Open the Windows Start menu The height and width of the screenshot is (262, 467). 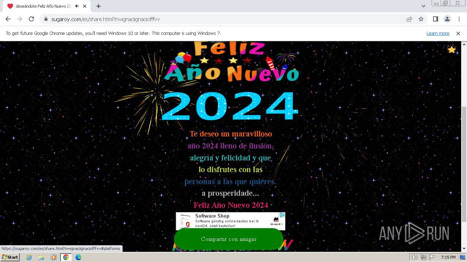pyautogui.click(x=10, y=257)
